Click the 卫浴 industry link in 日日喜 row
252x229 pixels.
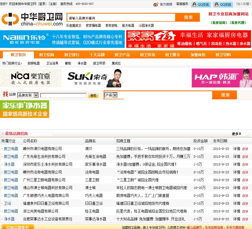[7, 204]
